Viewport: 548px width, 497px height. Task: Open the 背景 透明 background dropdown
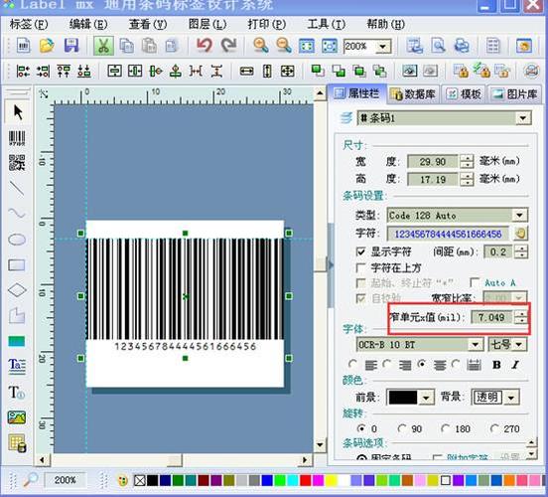511,398
